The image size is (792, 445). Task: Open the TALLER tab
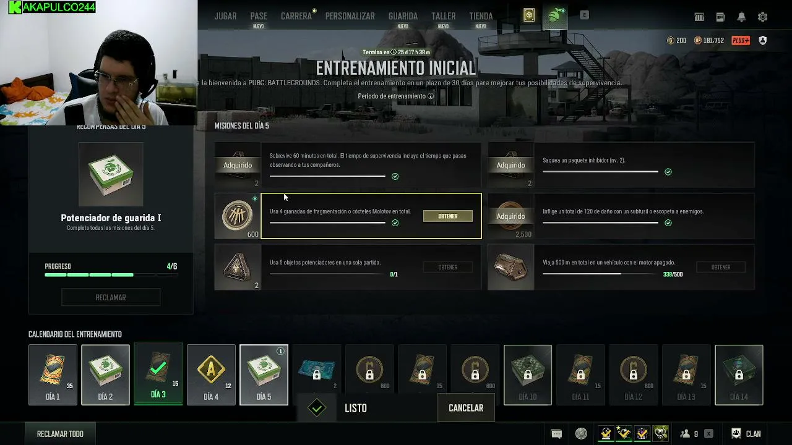443,16
